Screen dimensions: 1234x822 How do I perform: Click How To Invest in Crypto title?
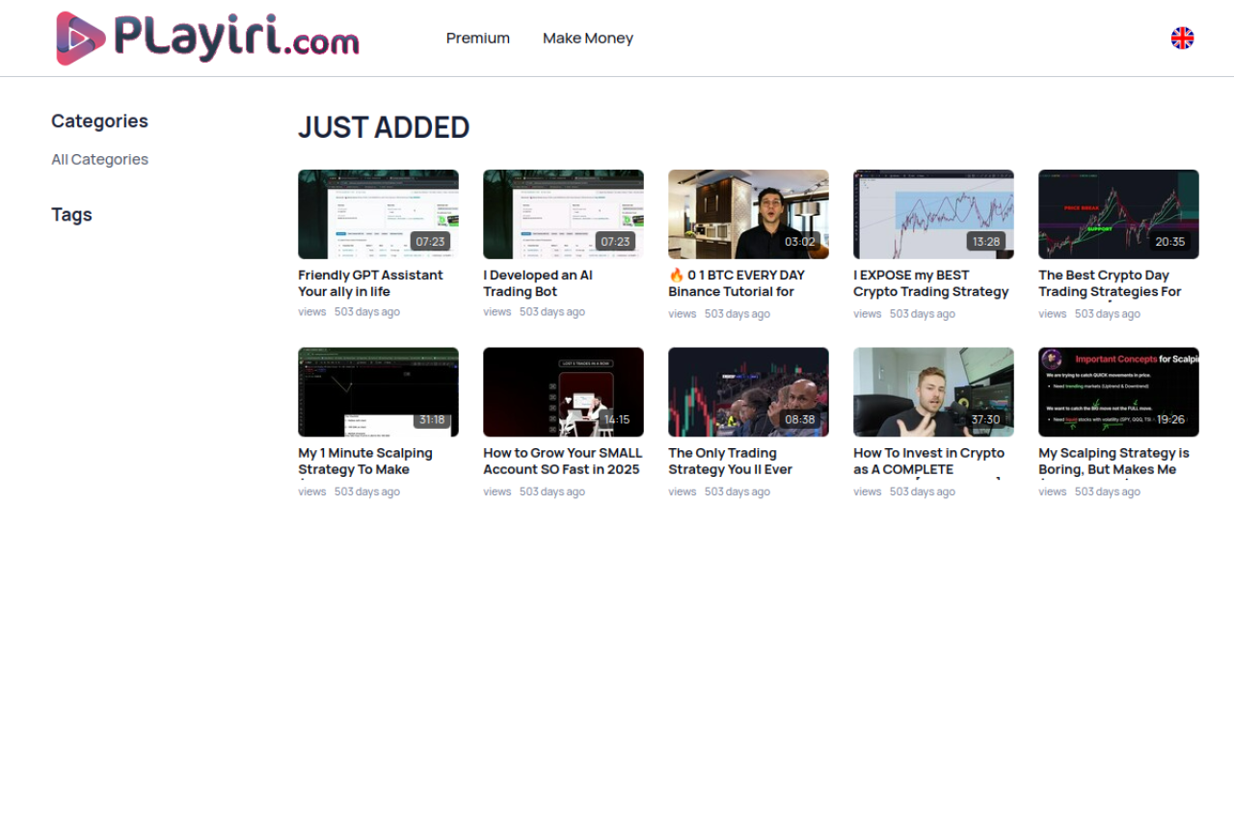coord(928,462)
